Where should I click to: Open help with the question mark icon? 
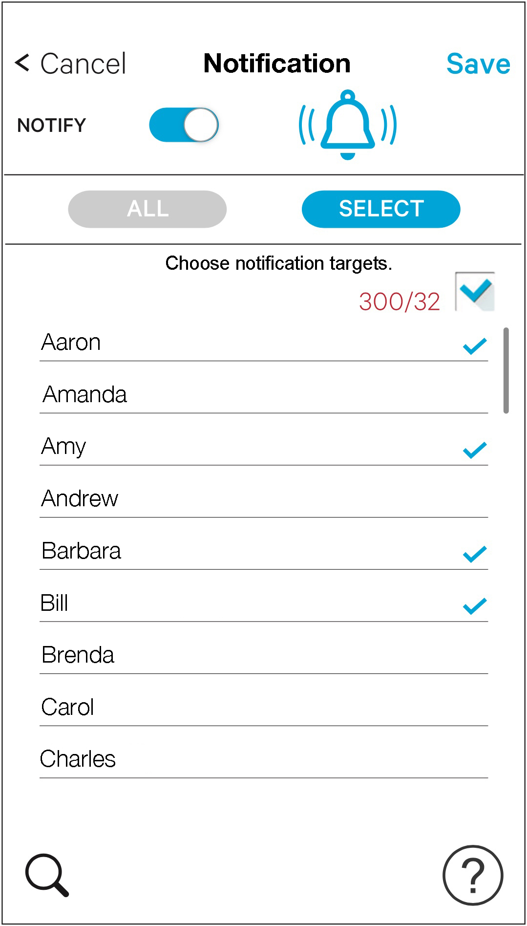(472, 875)
